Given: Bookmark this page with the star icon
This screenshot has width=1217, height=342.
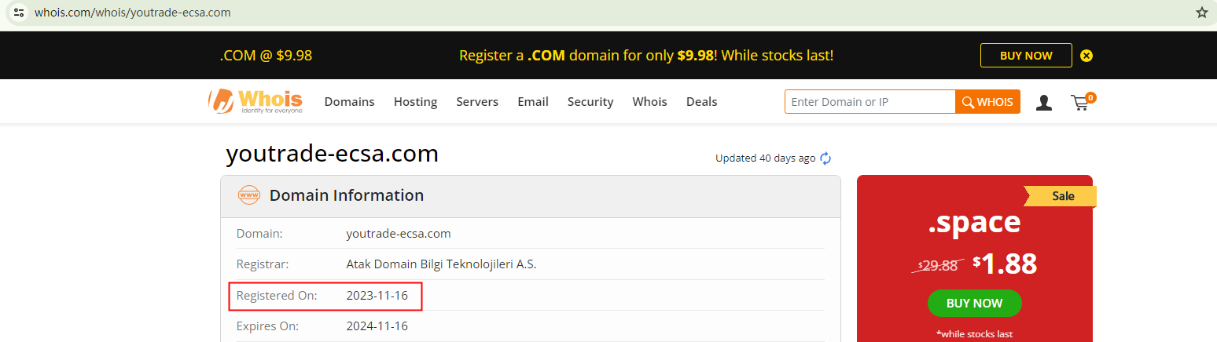Looking at the screenshot, I should point(1201,13).
